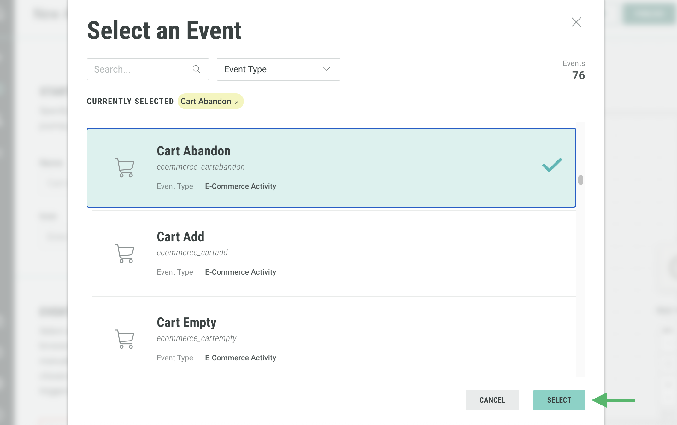Click the Cart Abandon event title
The image size is (677, 425).
coord(194,151)
